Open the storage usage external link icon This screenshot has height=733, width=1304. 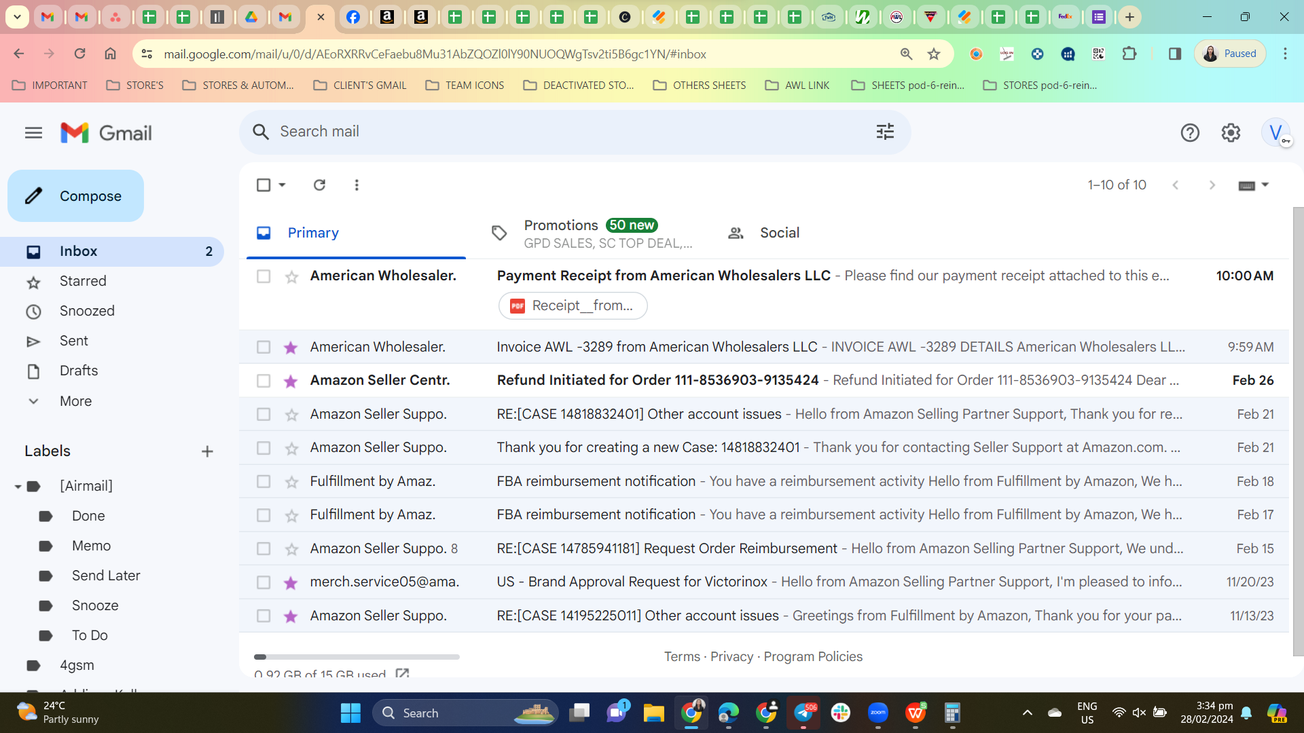(402, 673)
